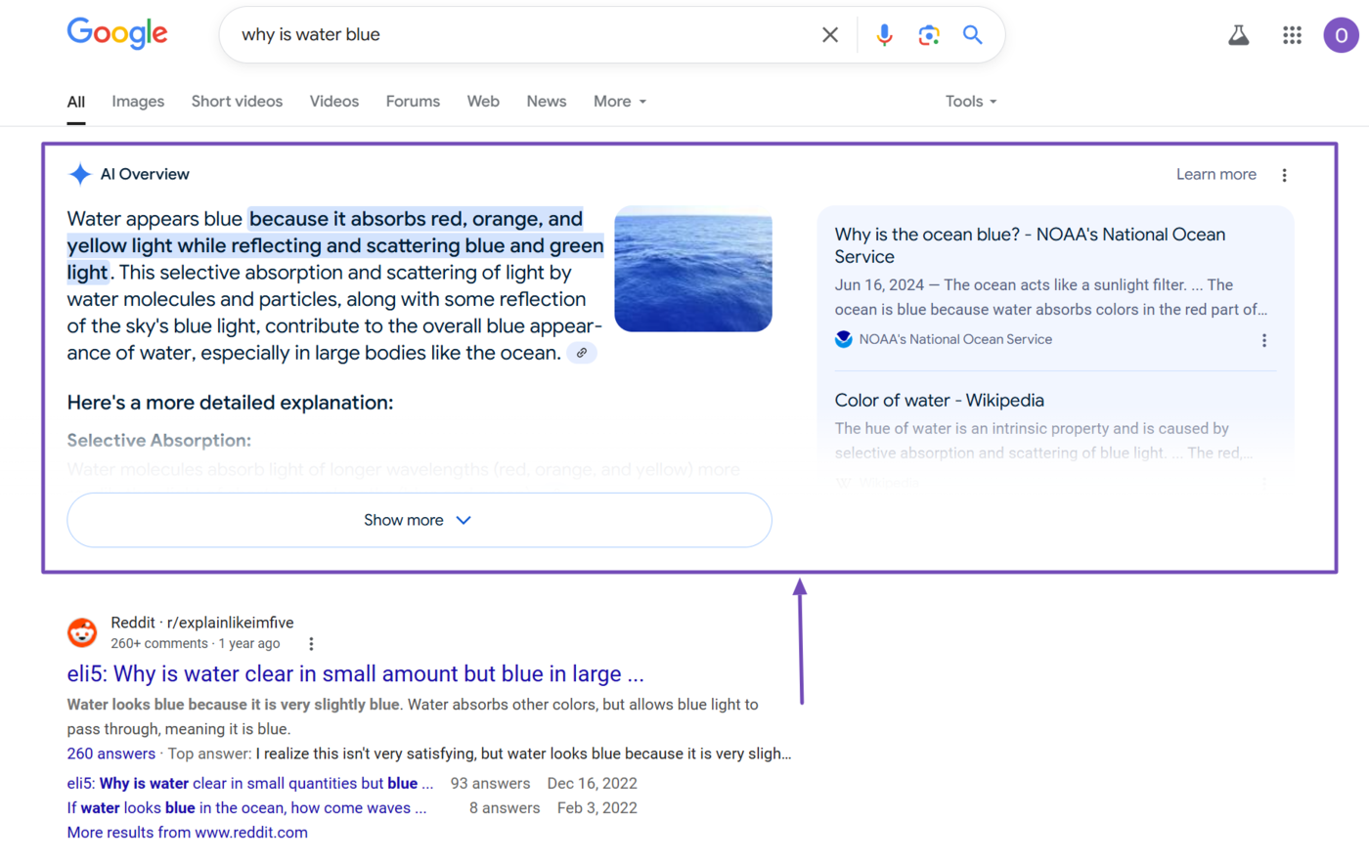Expand AI Overview with Show more
1369x862 pixels.
(419, 520)
